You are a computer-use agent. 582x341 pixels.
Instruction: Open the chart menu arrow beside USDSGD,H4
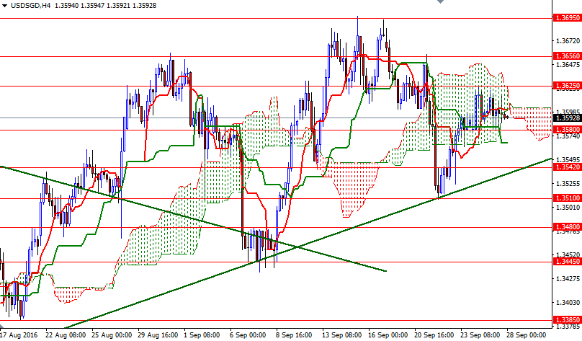[4, 6]
